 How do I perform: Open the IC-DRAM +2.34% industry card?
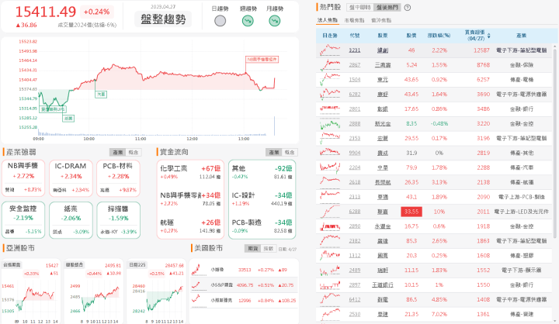[x=71, y=178]
